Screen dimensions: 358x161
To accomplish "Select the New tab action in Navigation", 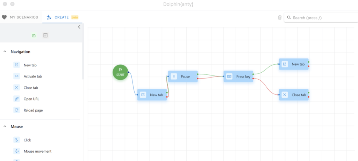I will 30,65.
